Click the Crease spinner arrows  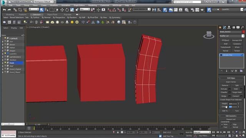click(238, 107)
